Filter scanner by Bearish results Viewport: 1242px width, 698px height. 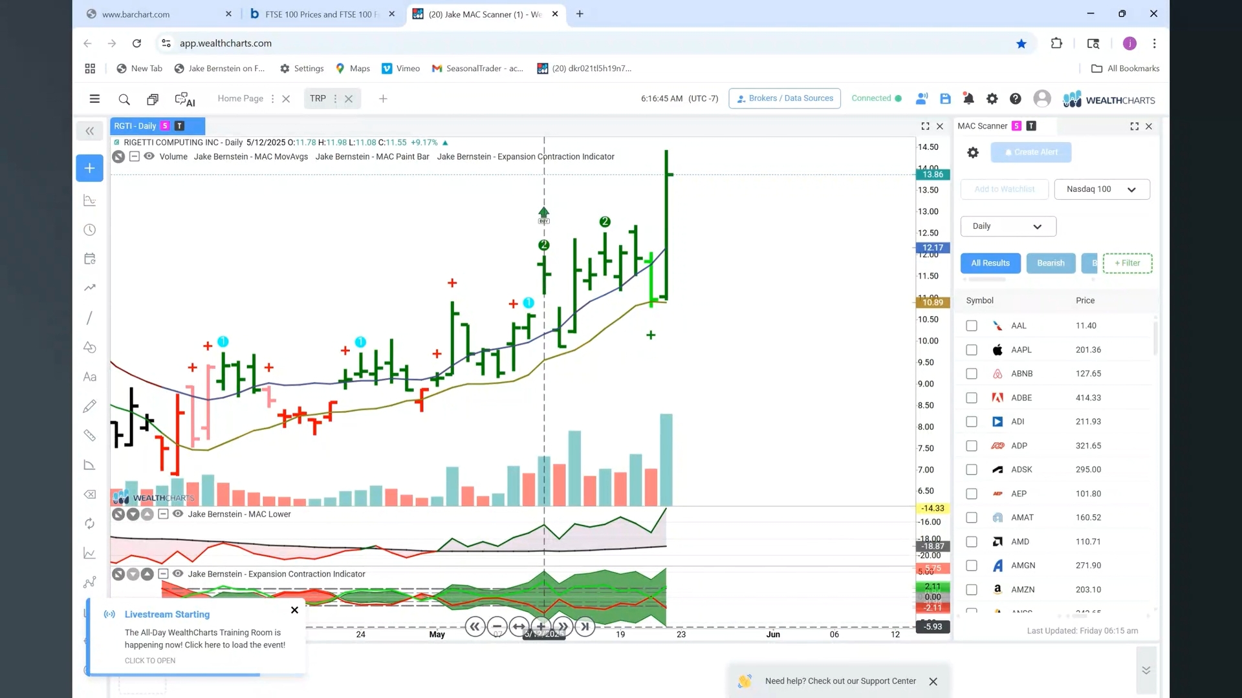(x=1051, y=263)
